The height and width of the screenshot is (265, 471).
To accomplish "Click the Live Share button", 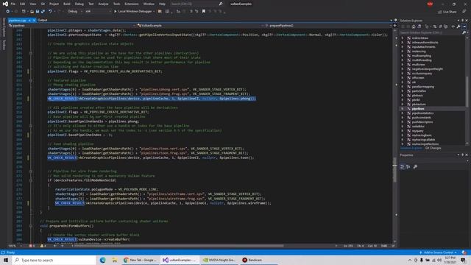I will click(x=447, y=12).
